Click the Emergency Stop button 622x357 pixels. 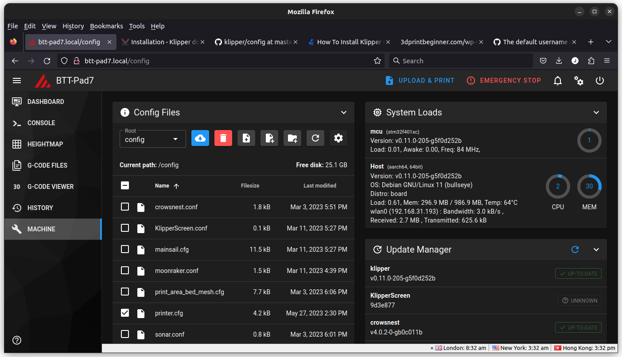504,81
